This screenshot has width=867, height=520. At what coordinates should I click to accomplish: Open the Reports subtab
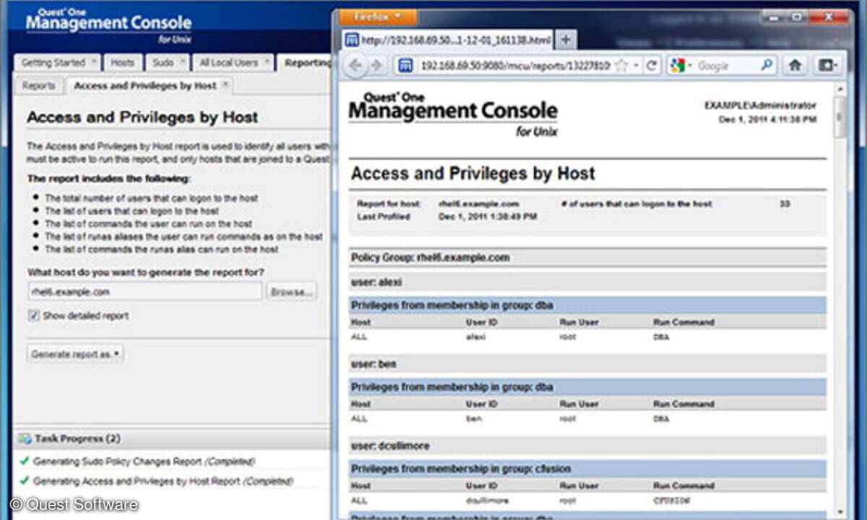click(x=38, y=85)
